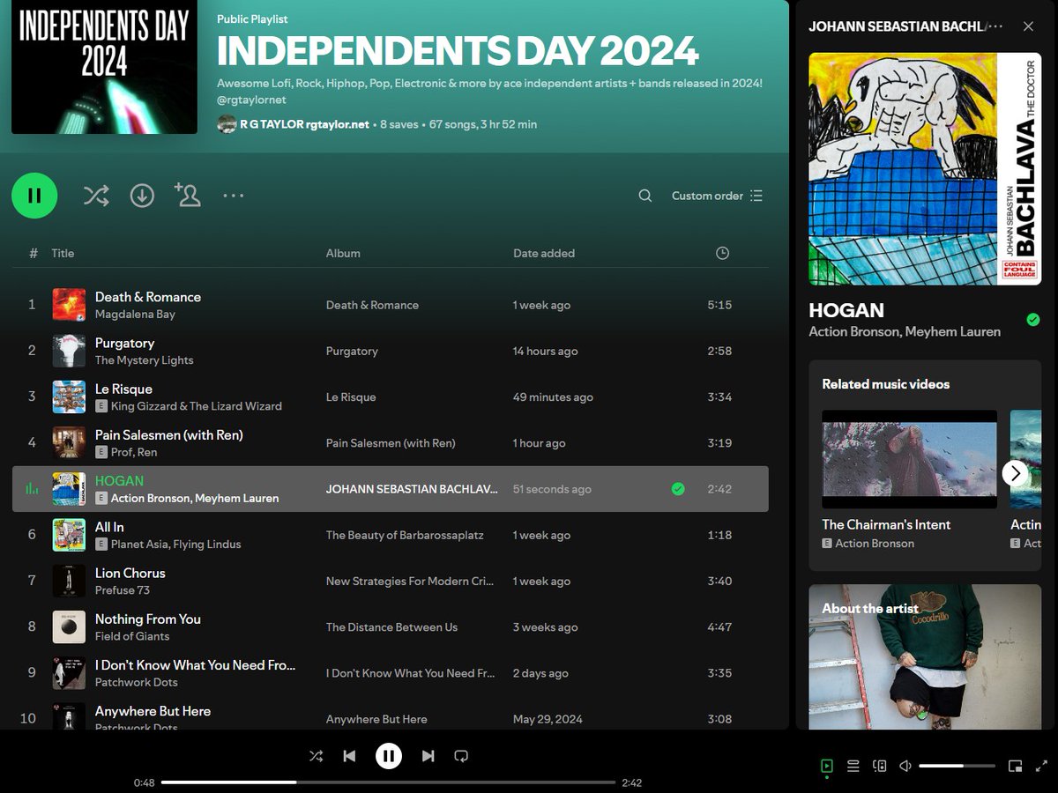This screenshot has height=793, width=1058.
Task: Open the playlist download icon
Action: [142, 196]
